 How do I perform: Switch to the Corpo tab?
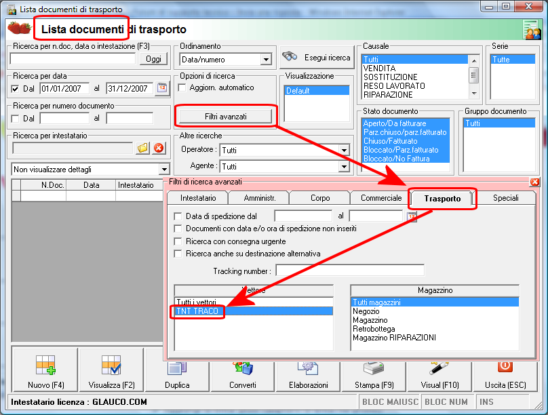point(320,198)
